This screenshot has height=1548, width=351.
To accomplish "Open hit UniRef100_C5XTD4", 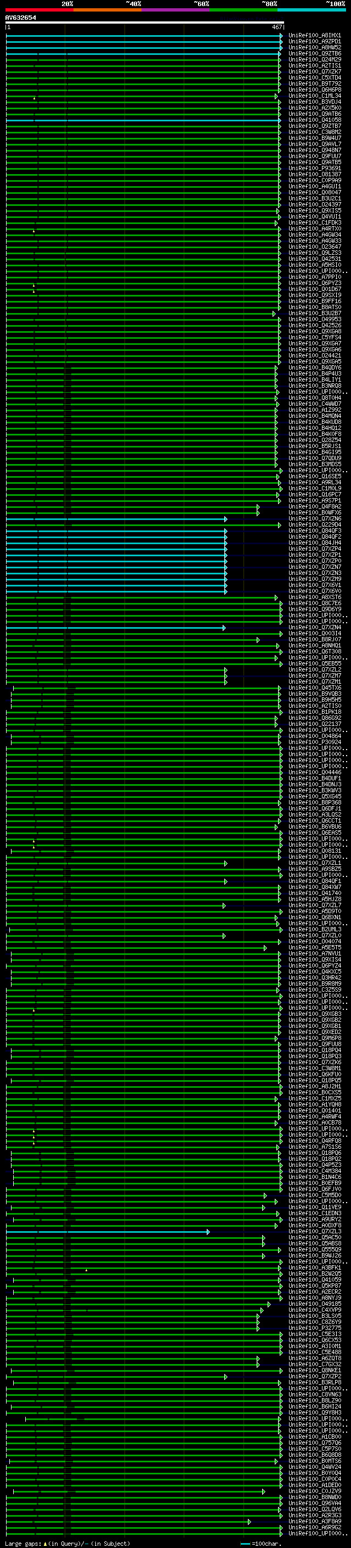I will coord(314,77).
